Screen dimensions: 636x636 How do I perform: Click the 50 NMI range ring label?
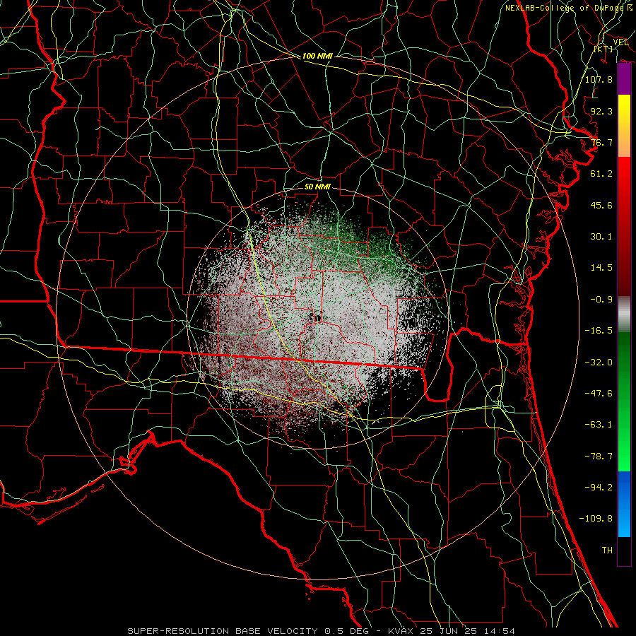317,187
